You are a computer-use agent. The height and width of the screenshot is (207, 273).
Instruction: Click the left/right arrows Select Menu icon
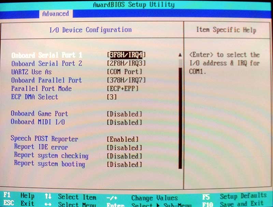point(48,204)
